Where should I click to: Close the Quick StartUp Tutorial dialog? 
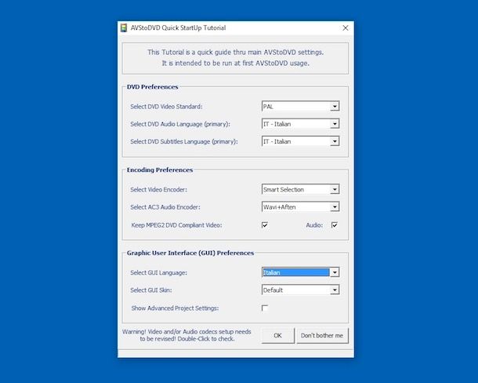[346, 27]
